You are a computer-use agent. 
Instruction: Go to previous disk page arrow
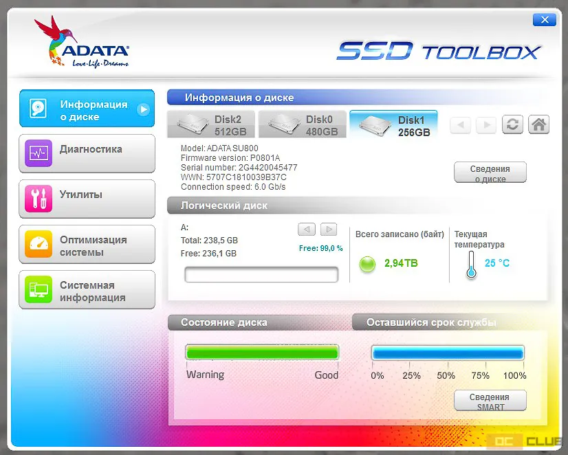(x=461, y=125)
